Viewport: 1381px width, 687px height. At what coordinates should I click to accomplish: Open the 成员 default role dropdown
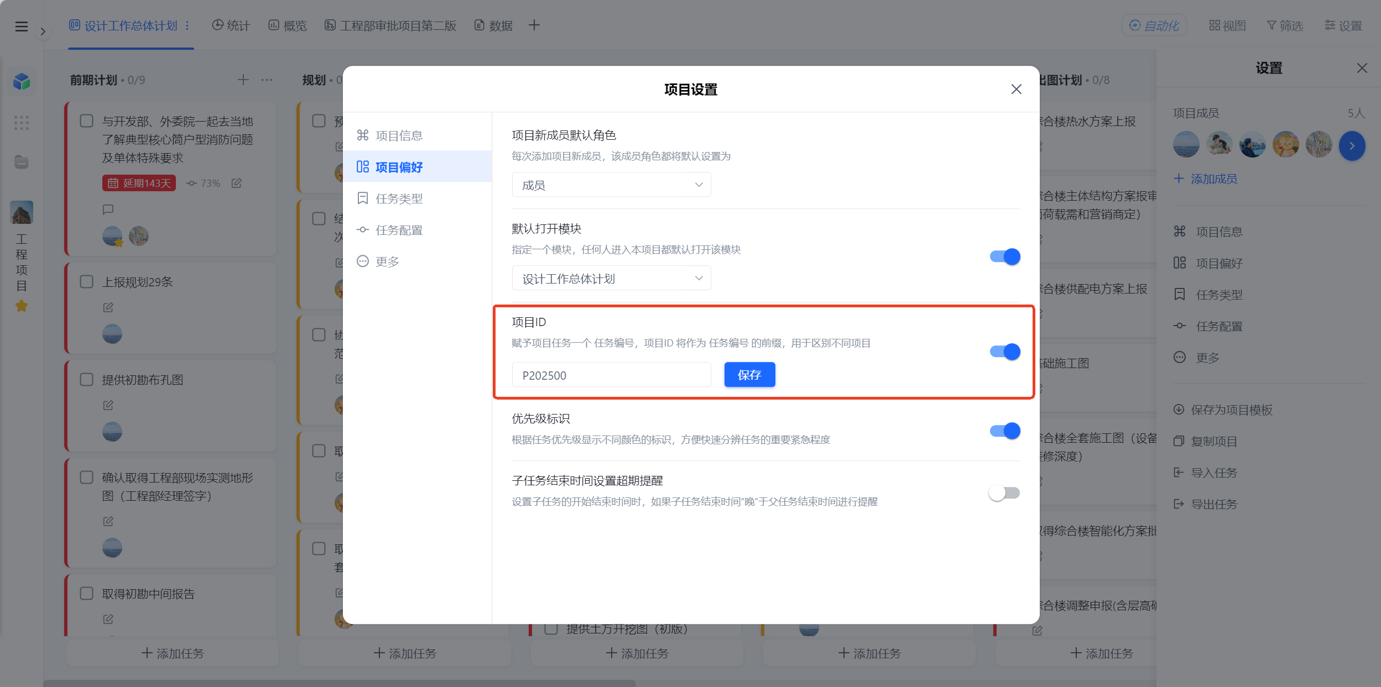(611, 185)
